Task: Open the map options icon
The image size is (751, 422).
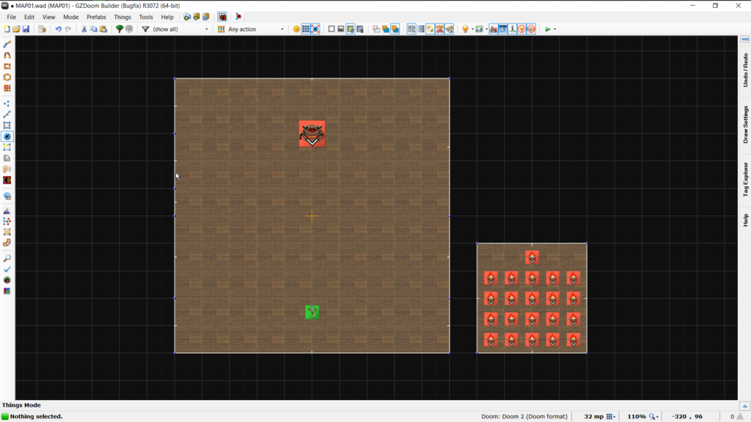Action: 42,29
